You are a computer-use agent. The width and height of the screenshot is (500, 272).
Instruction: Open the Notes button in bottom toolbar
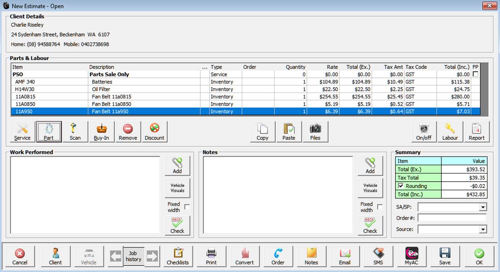(x=311, y=256)
